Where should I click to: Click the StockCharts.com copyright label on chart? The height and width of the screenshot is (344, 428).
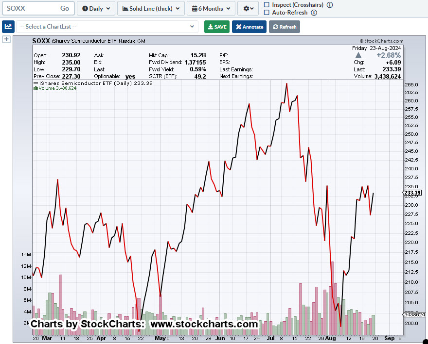[x=381, y=42]
